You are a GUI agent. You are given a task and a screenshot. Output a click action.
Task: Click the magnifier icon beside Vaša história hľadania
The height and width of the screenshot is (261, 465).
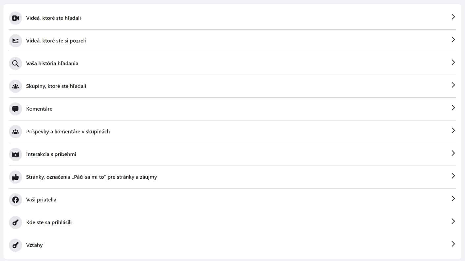(x=15, y=64)
